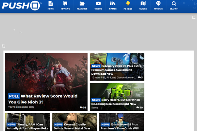Open the 36 comments on Nioh poll
197x131 pixels.
(83, 107)
